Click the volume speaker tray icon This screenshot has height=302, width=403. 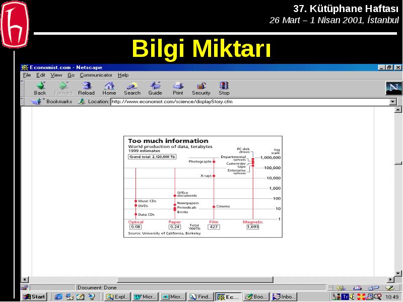point(352,297)
